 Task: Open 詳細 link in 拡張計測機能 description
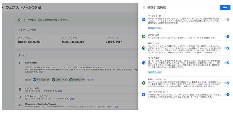coord(41,72)
